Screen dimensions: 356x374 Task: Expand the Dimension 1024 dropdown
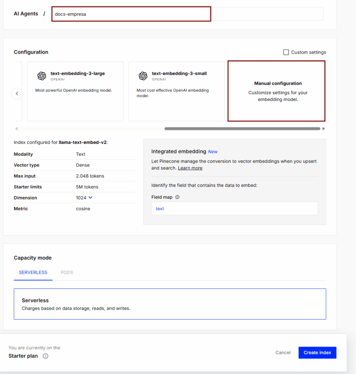point(91,198)
